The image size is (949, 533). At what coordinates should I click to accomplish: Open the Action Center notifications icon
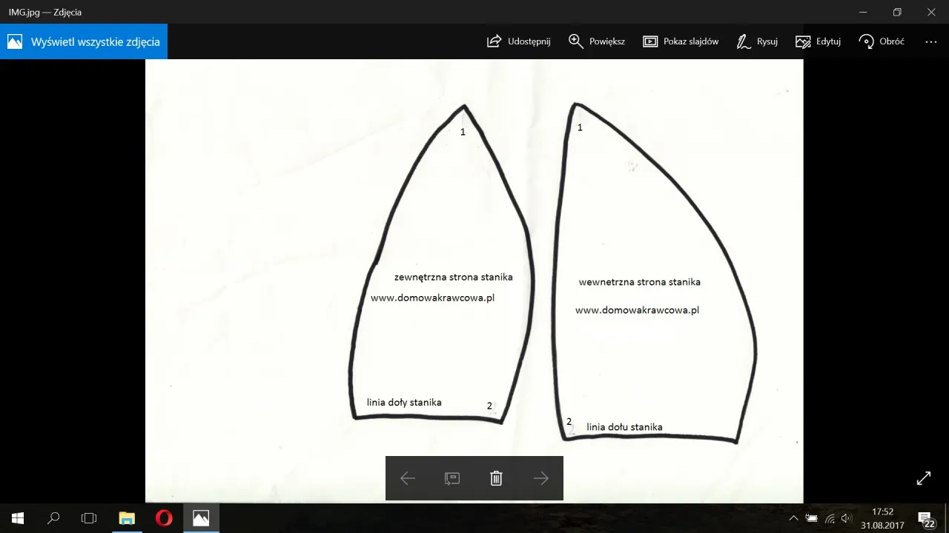point(927,518)
